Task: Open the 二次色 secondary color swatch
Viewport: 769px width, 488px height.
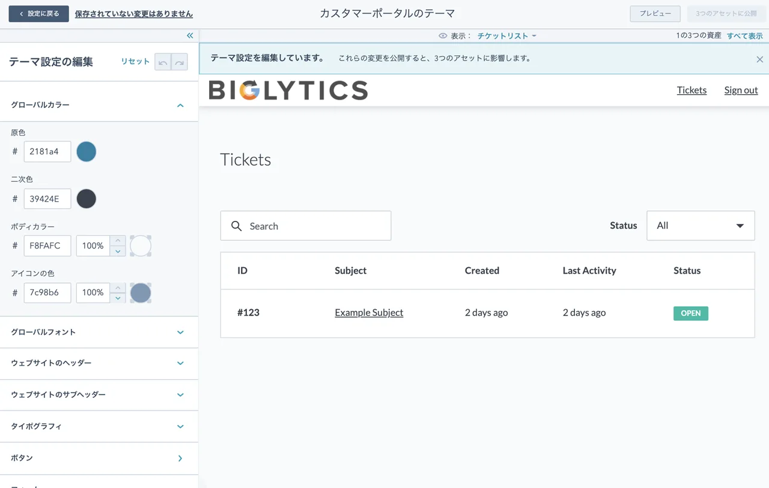Action: pos(87,199)
